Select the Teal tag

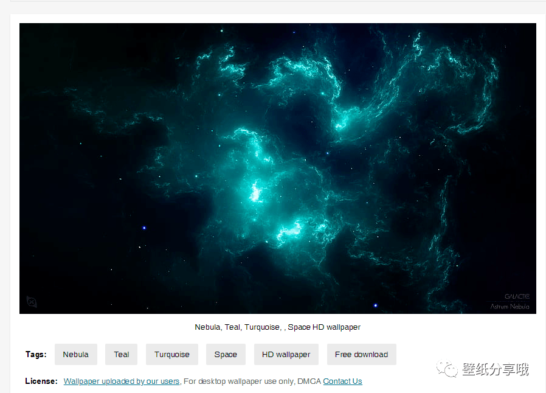pos(121,355)
